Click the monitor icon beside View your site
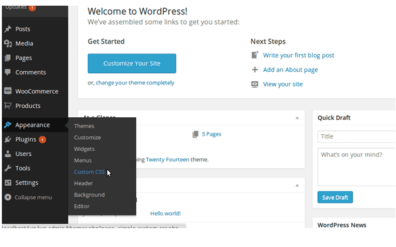Viewport: 396px width, 247px height. tap(255, 84)
